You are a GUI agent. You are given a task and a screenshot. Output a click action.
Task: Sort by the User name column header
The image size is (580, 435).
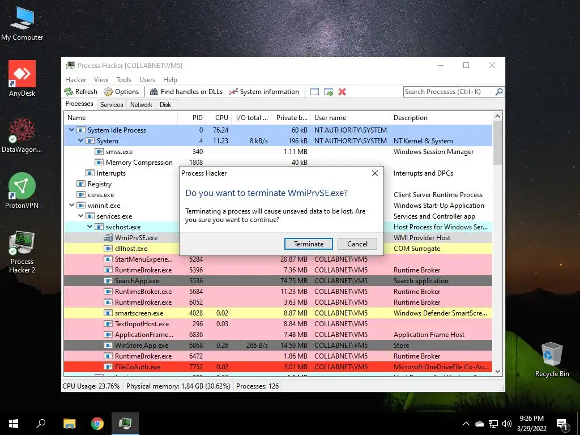click(x=350, y=118)
